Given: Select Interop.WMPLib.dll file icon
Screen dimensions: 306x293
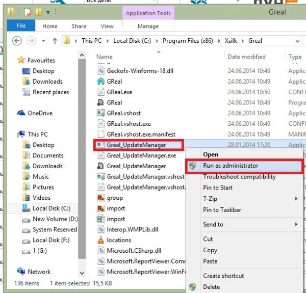Looking at the screenshot, I should tap(100, 229).
